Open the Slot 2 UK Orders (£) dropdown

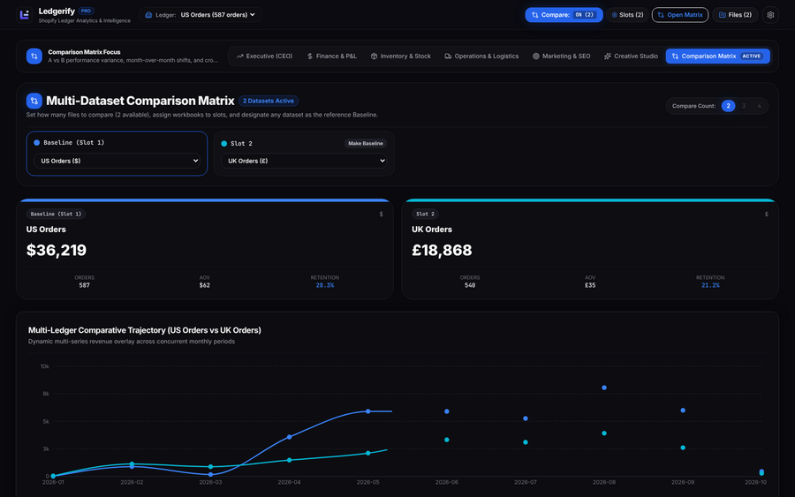(304, 161)
